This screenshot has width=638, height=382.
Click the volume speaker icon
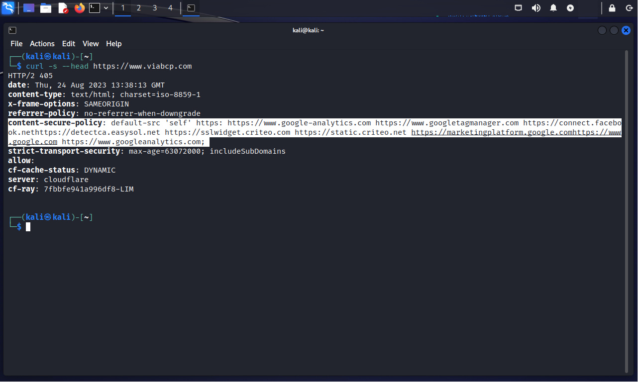pyautogui.click(x=536, y=8)
